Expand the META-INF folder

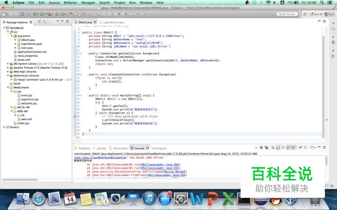(12, 107)
